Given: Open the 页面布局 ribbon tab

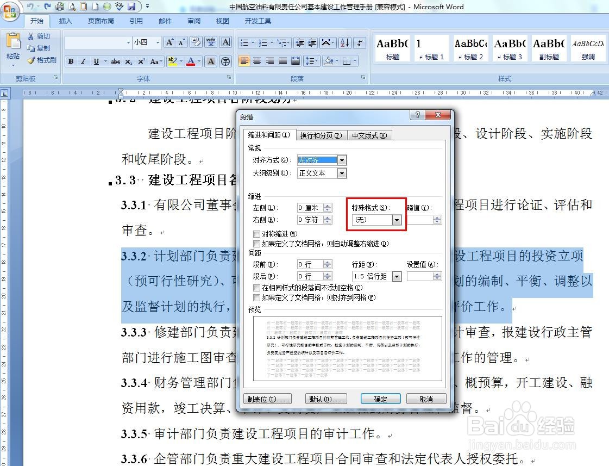Looking at the screenshot, I should [x=101, y=21].
